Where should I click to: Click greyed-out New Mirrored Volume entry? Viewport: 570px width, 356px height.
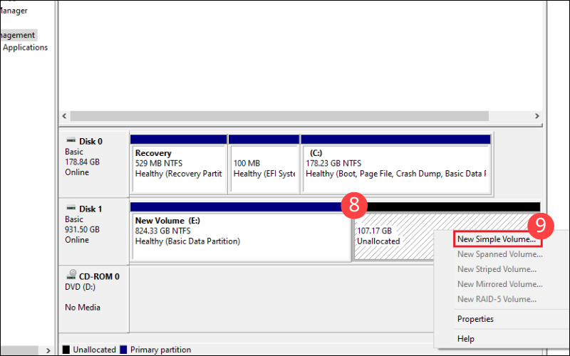coord(500,284)
